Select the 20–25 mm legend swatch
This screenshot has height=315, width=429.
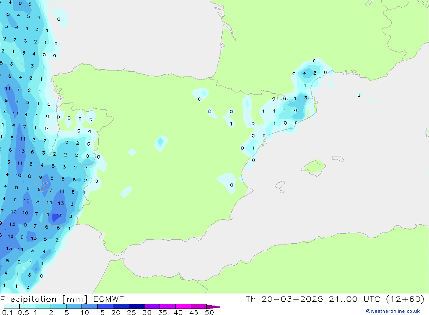click(x=121, y=306)
